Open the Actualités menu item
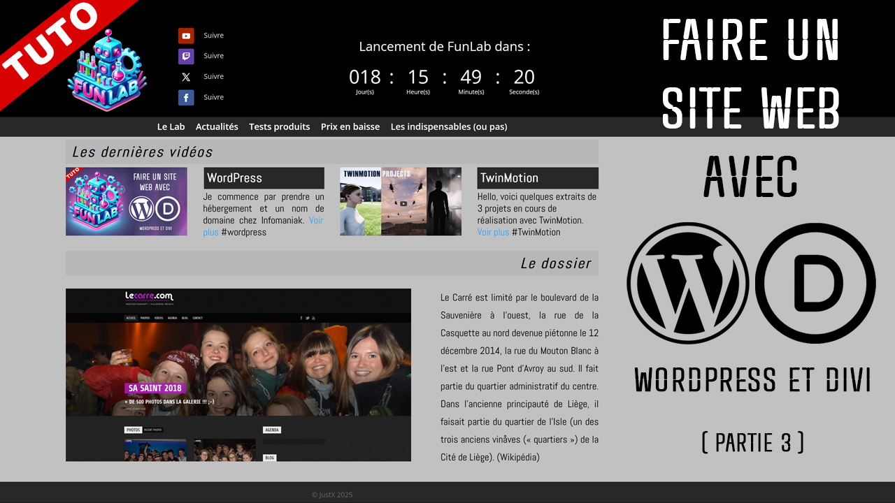Viewport: 895px width, 503px height. [x=217, y=126]
